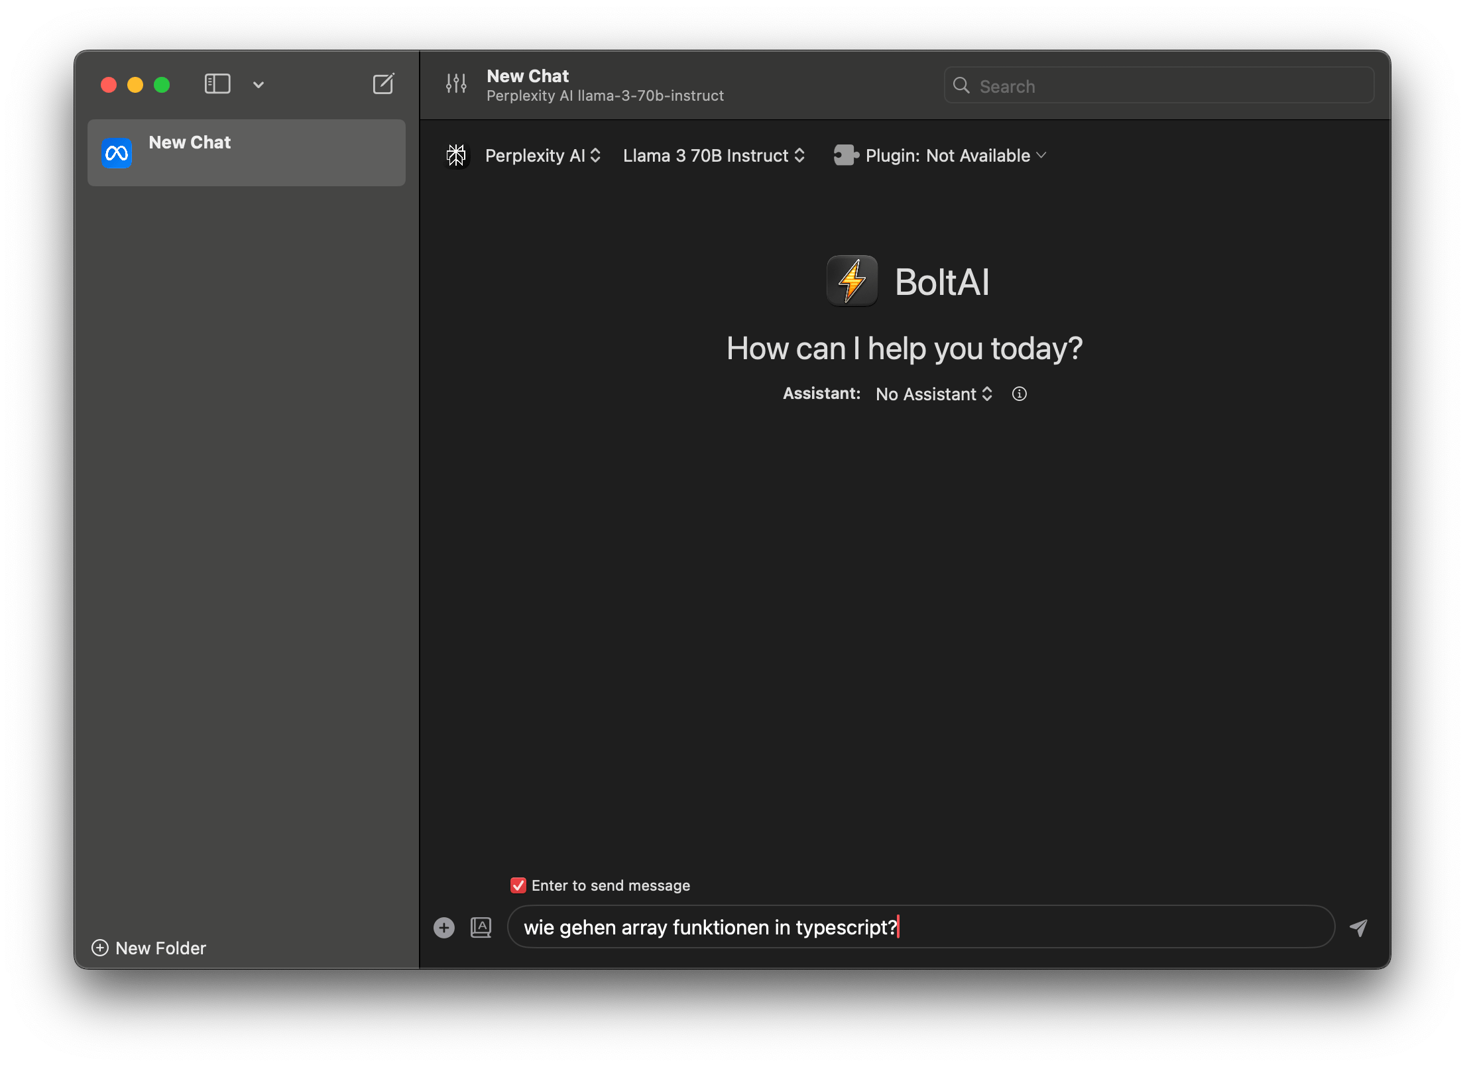The width and height of the screenshot is (1465, 1067).
Task: Open chat configuration sliders icon
Action: pos(456,84)
